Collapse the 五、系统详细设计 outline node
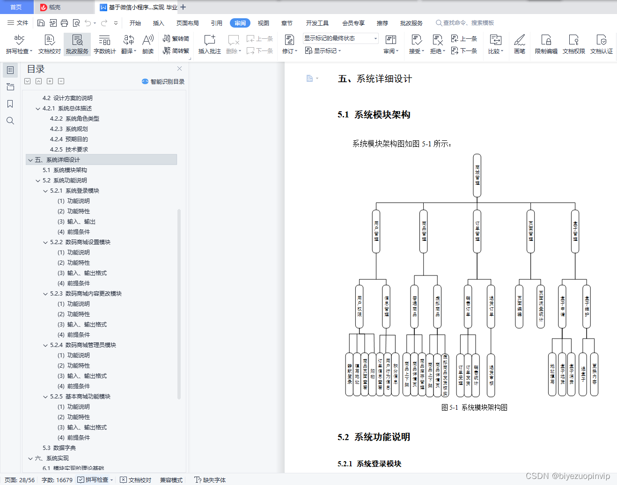The image size is (617, 485). [30, 160]
